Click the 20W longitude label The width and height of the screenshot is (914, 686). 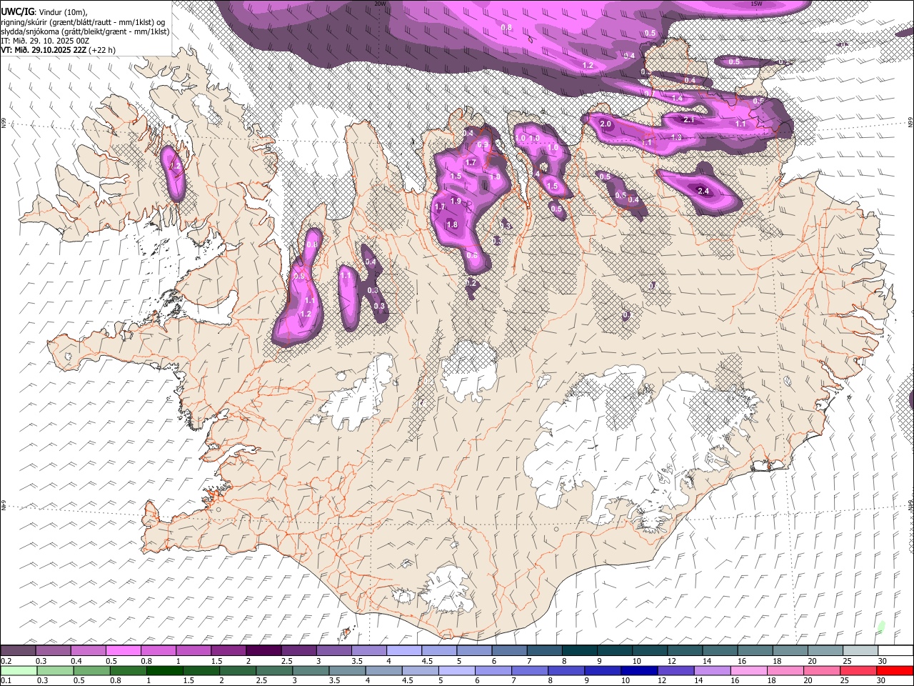click(380, 4)
